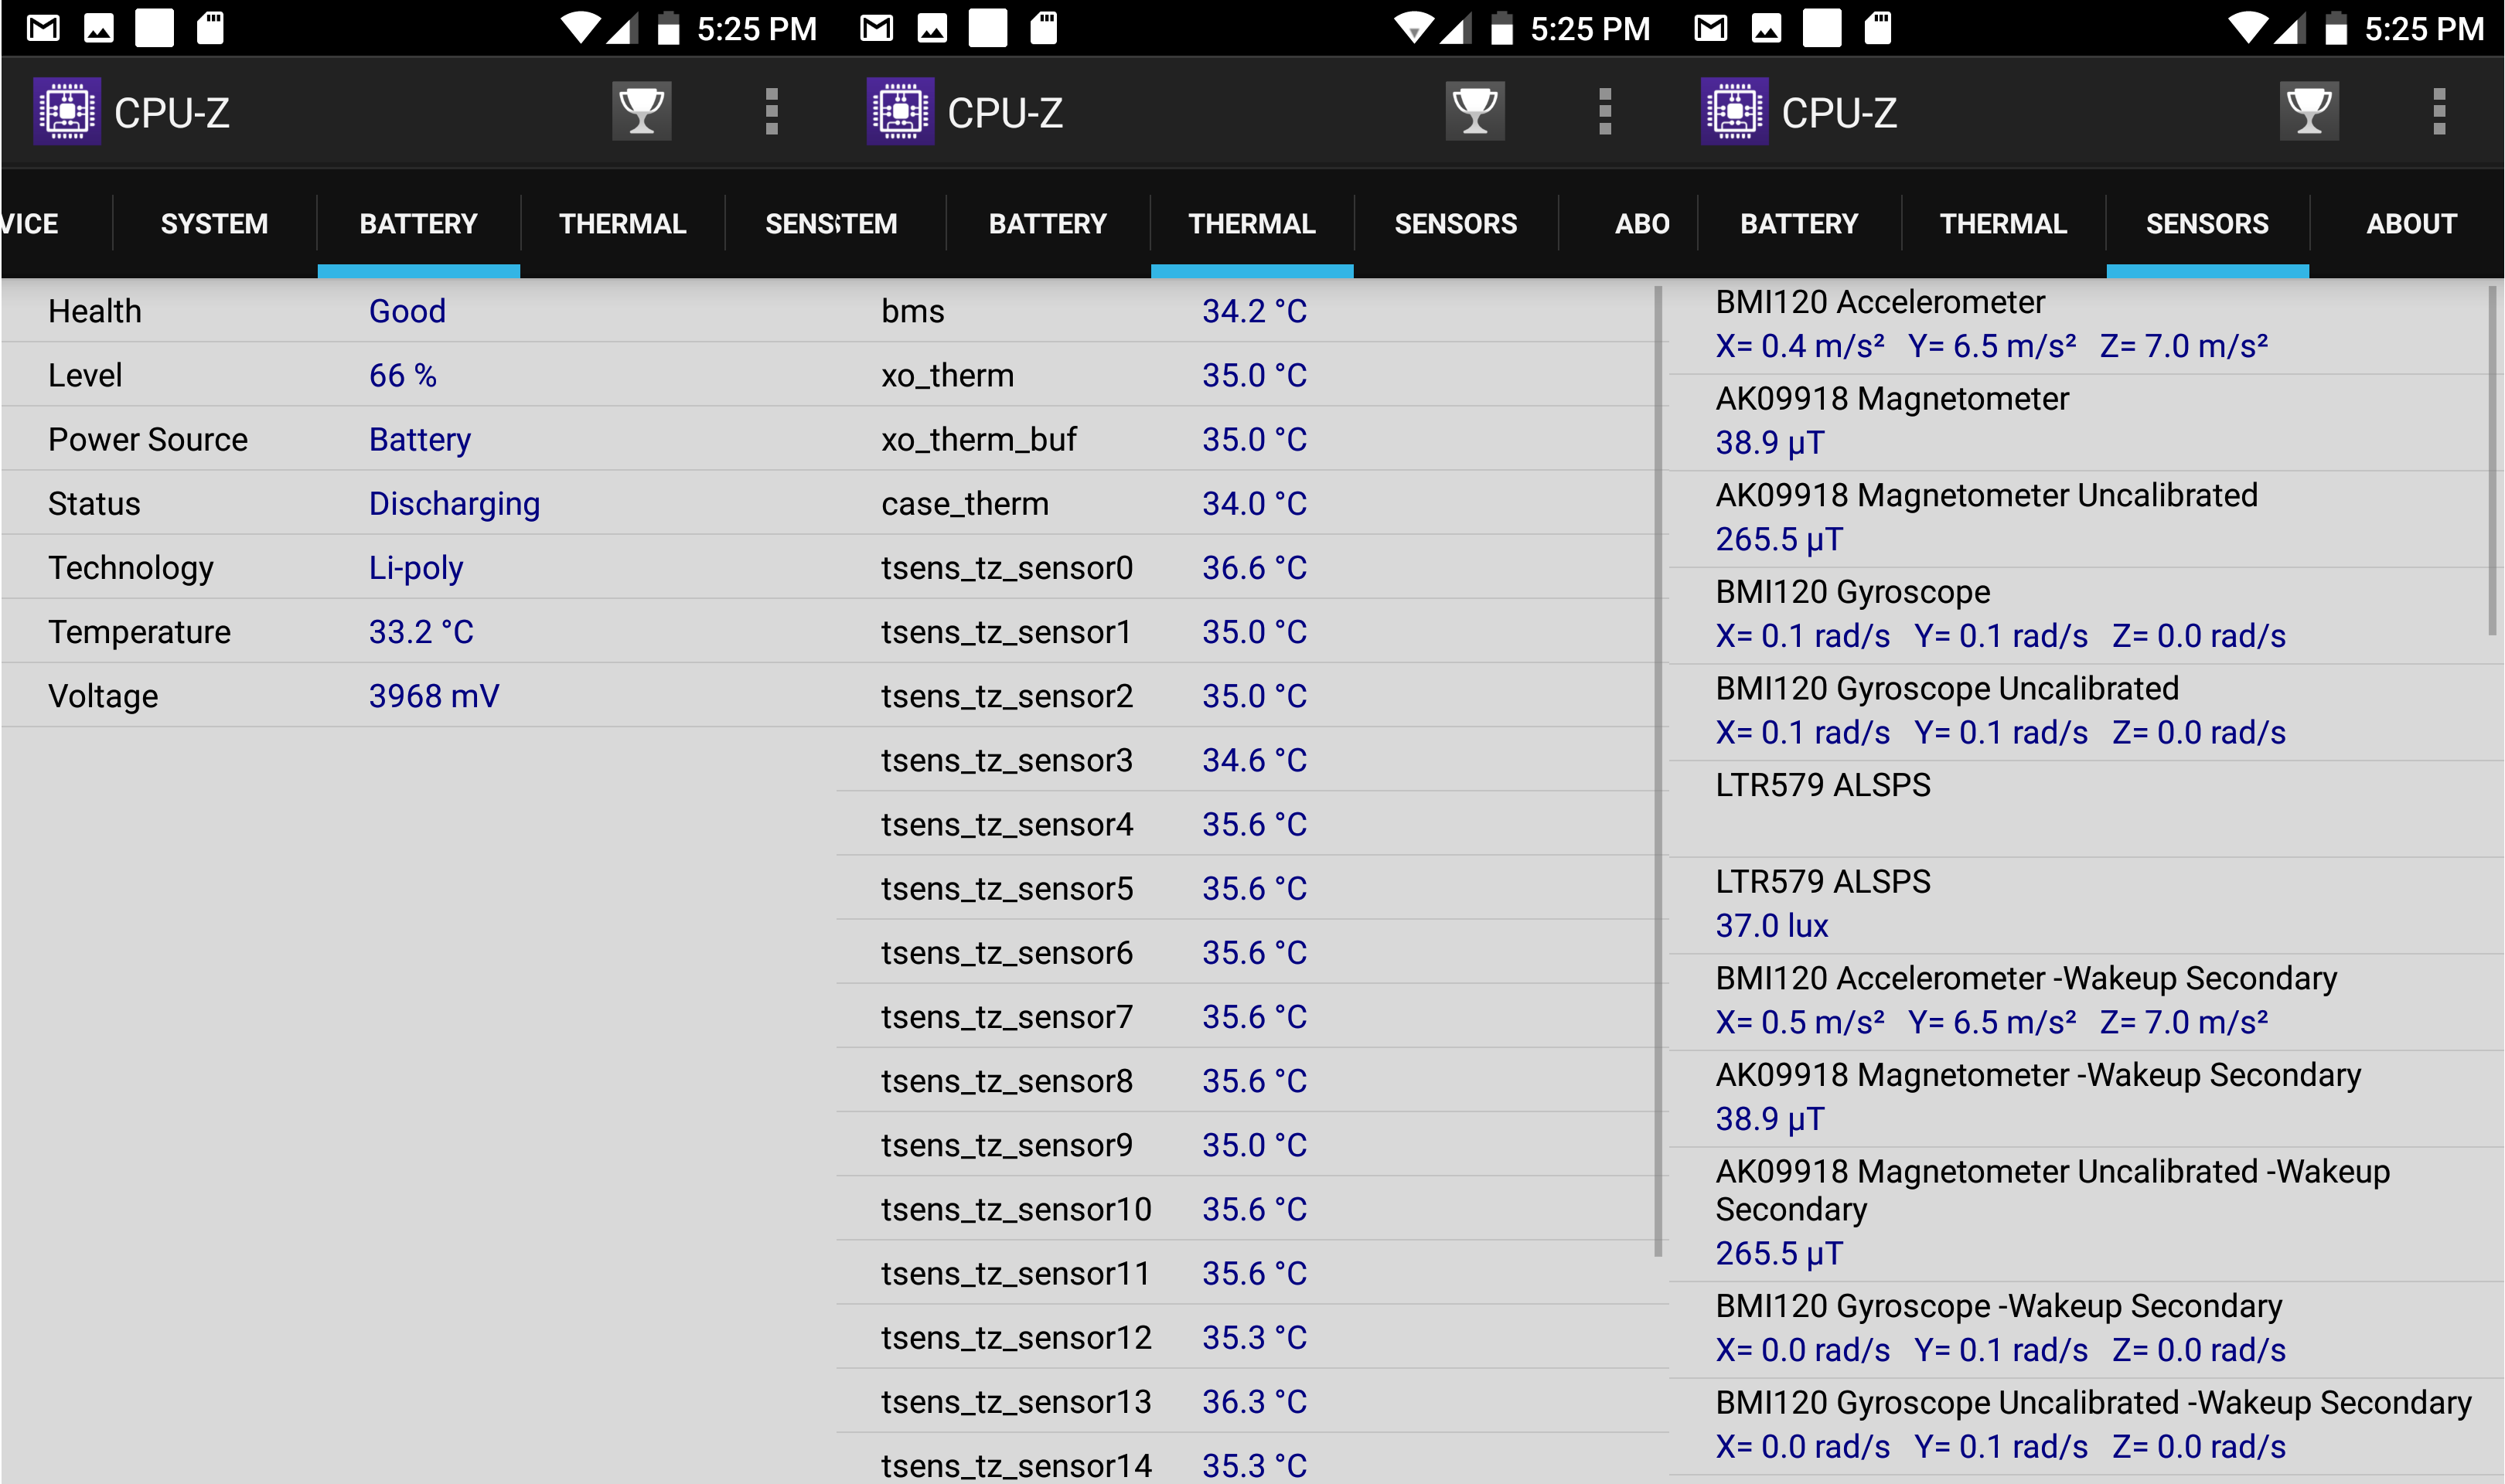Select the 'tsens_tz_sensor0' row
Screen dimensions: 2505x1484
[x=1252, y=567]
